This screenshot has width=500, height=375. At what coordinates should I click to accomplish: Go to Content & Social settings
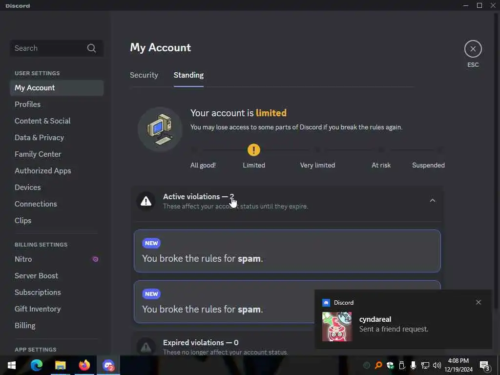coord(57,121)
